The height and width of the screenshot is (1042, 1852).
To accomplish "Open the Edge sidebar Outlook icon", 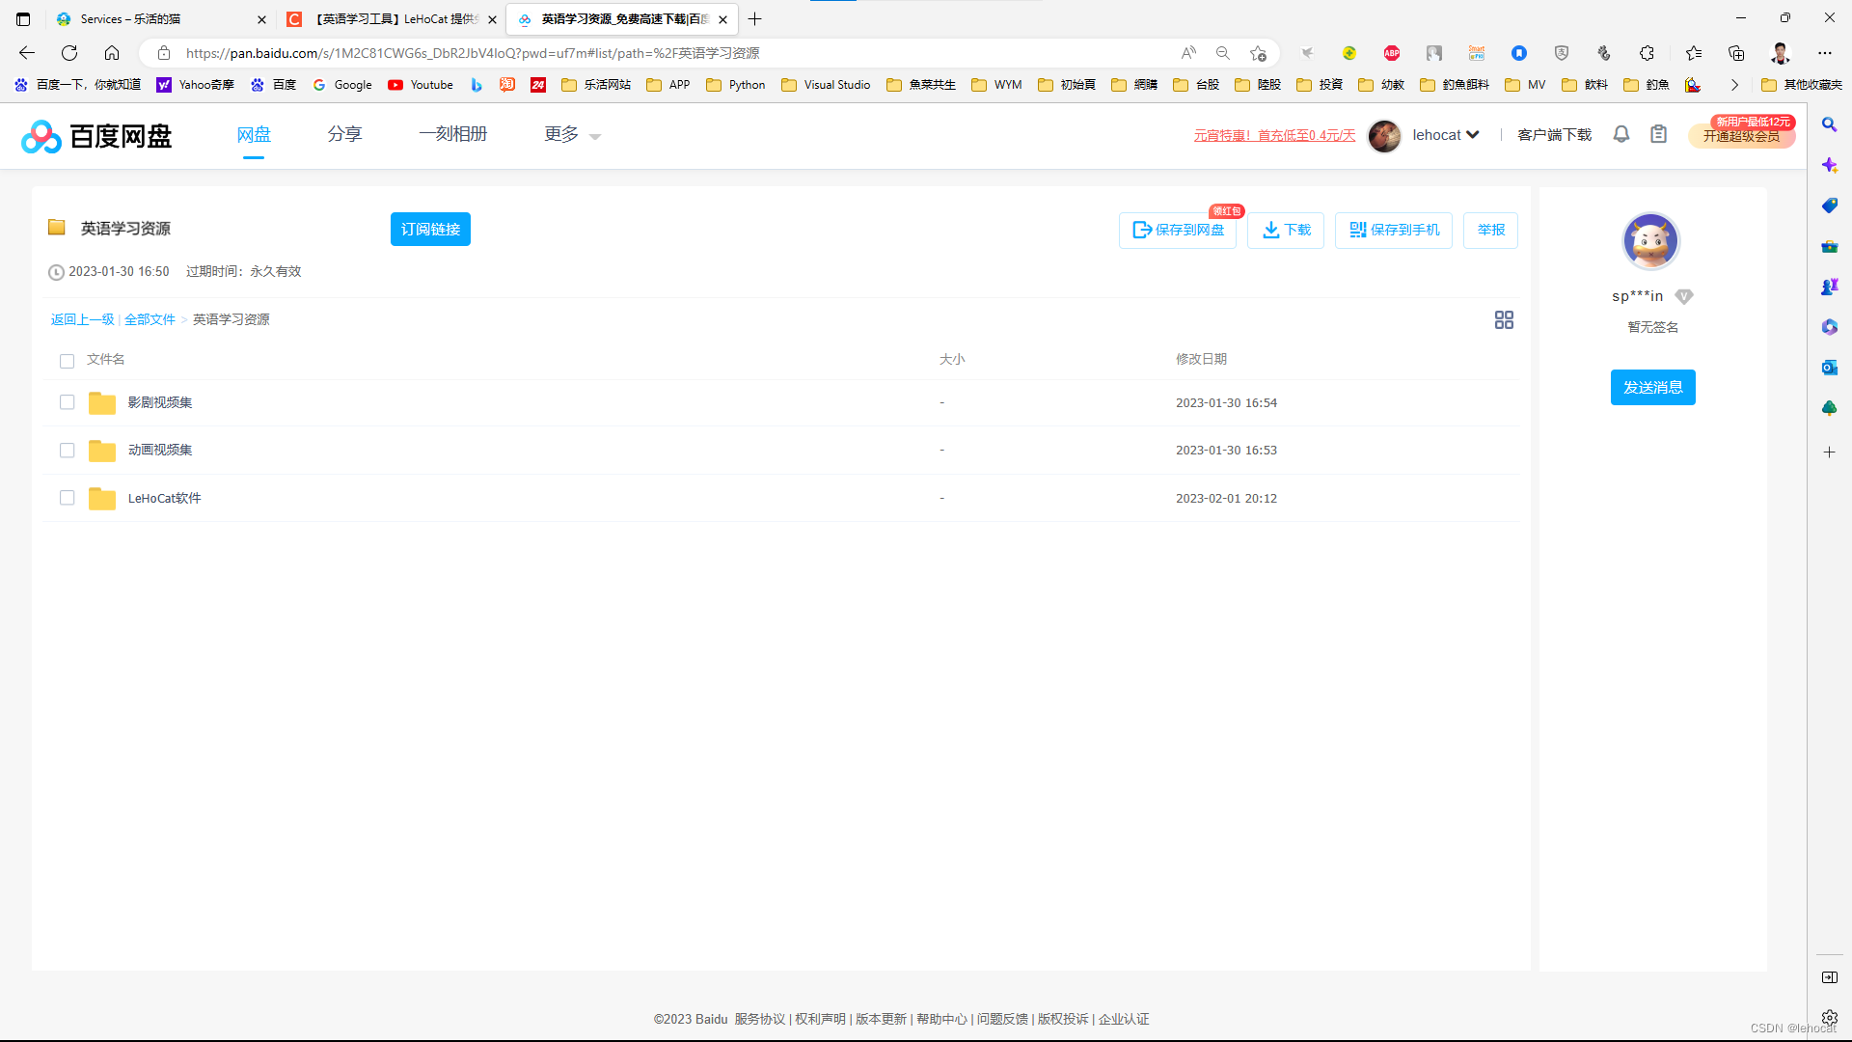I will (1829, 368).
